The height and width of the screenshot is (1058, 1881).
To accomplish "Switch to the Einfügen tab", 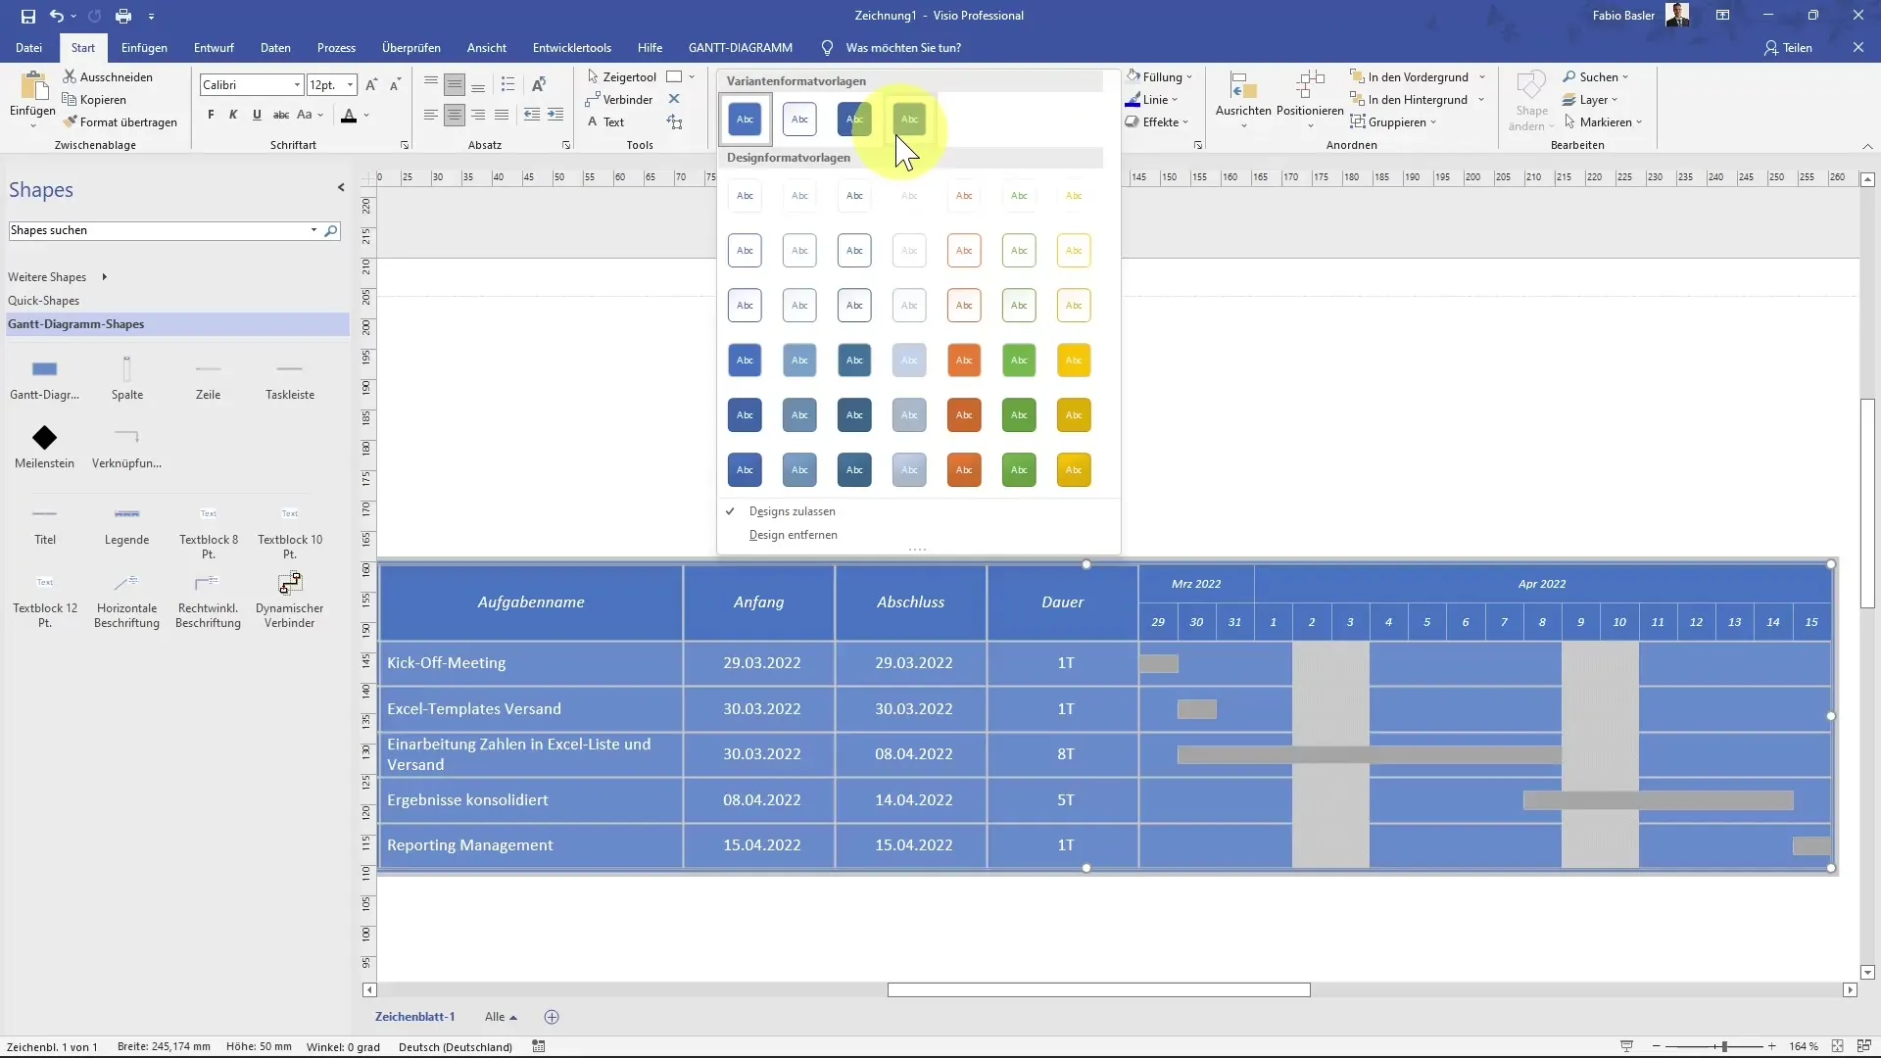I will (x=144, y=47).
